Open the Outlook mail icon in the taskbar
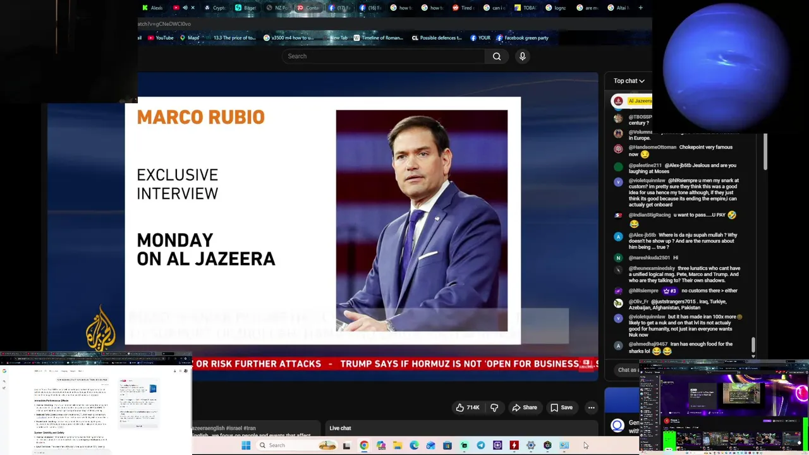809x455 pixels. tap(430, 446)
